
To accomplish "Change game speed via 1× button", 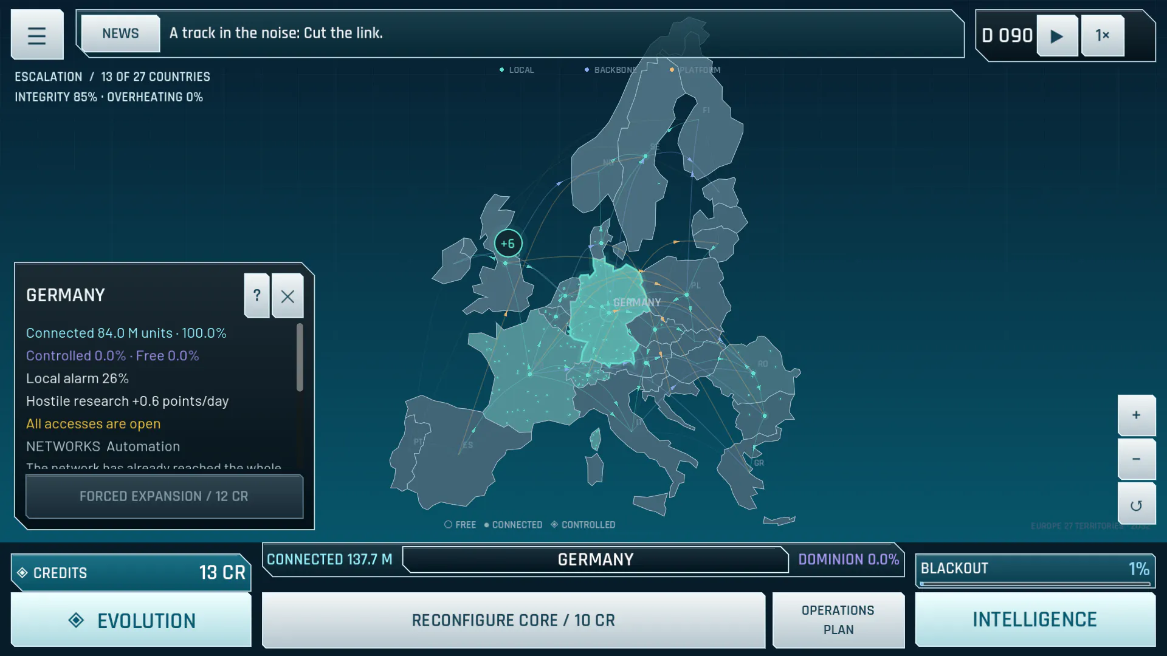I will pos(1103,36).
